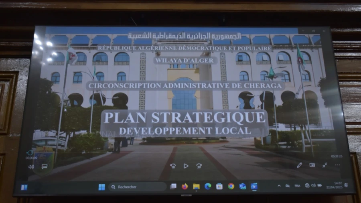The width and height of the screenshot is (361, 203).
Task: Open the edit pencil tool
Action: click(299, 165)
